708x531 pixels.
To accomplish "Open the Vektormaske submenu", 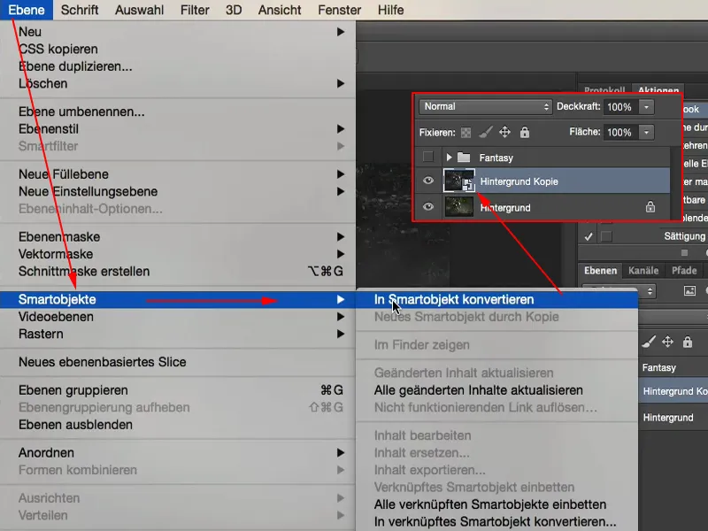I will (x=178, y=254).
